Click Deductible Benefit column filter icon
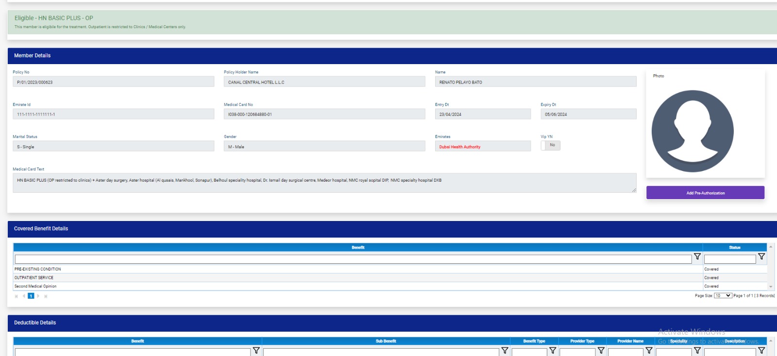This screenshot has height=356, width=777. tap(256, 350)
